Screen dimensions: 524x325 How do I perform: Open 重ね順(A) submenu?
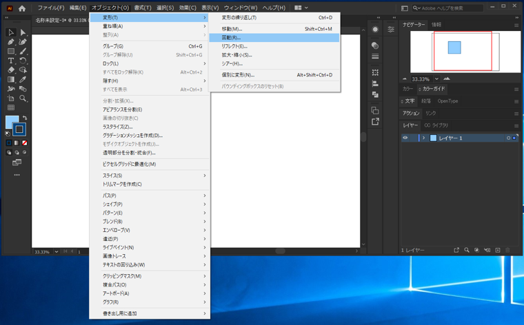[150, 26]
